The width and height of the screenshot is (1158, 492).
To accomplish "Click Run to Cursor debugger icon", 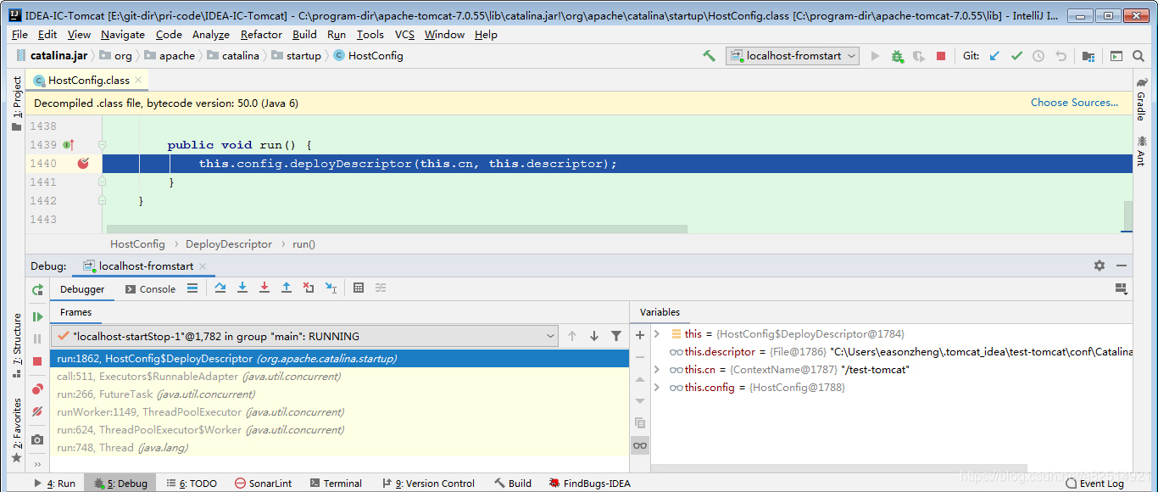I will (331, 288).
